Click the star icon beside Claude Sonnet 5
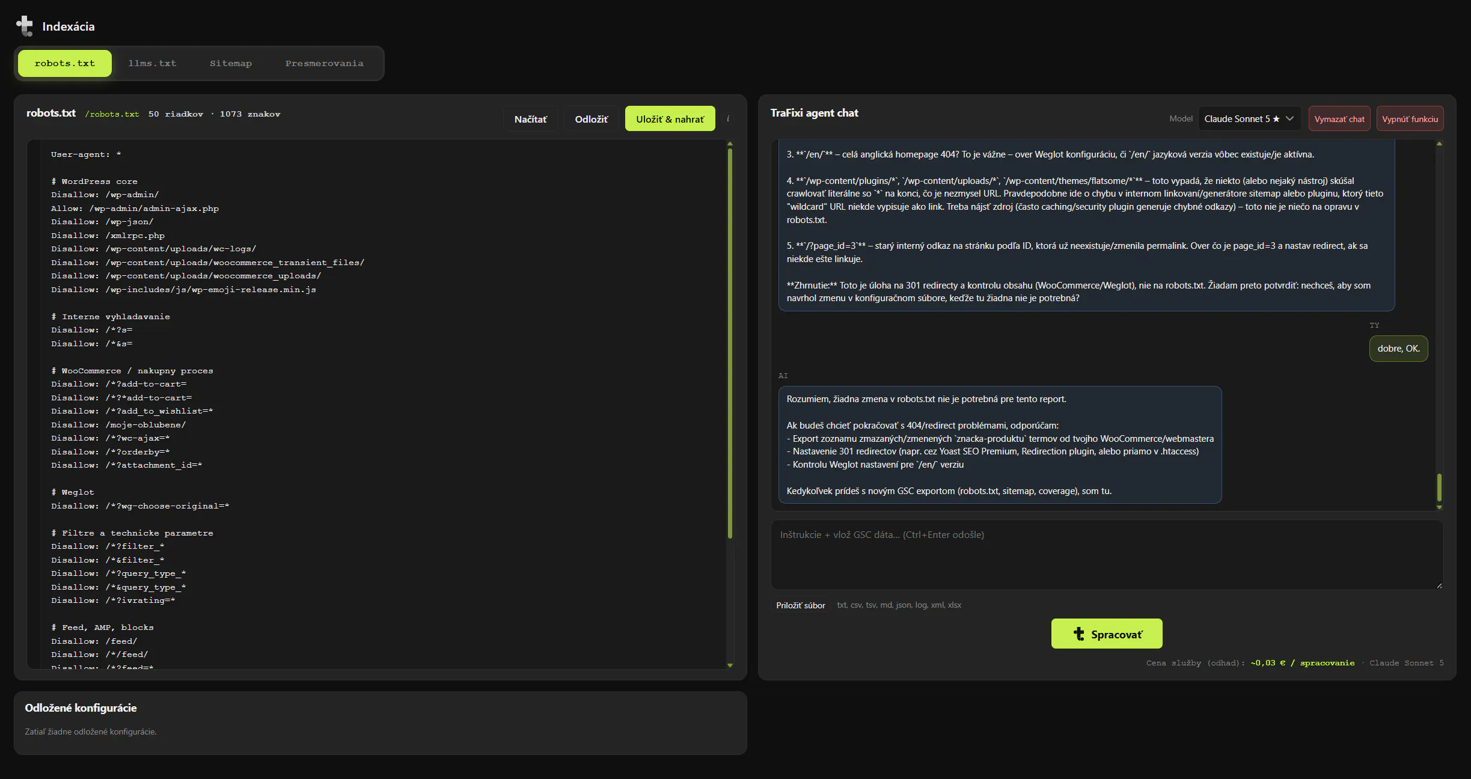Viewport: 1471px width, 779px height. coord(1276,118)
